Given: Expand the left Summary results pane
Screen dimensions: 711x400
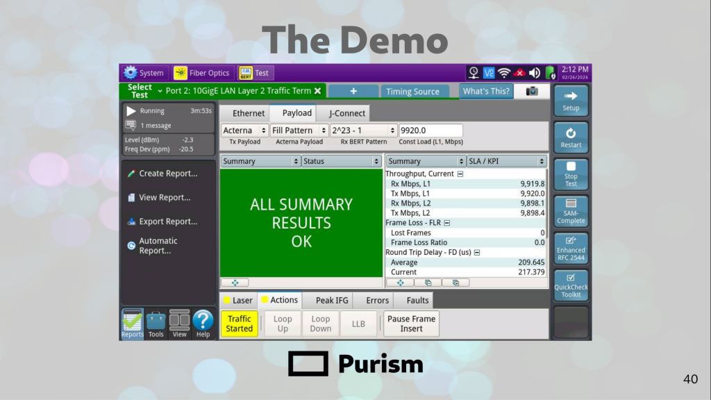Looking at the screenshot, I should pyautogui.click(x=235, y=283).
